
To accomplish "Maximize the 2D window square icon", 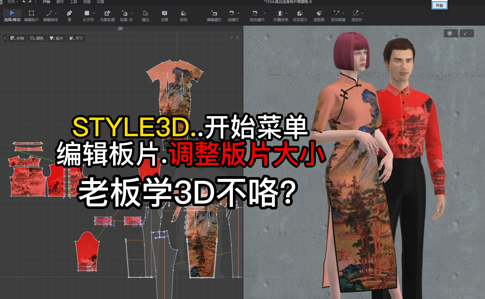I will coord(237,38).
